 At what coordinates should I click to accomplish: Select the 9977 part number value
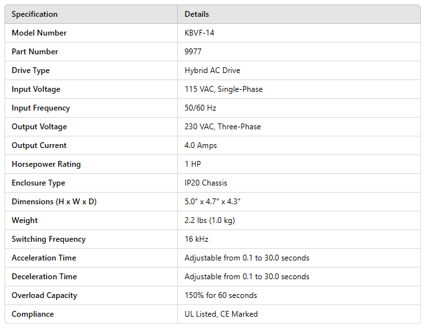[x=194, y=52]
